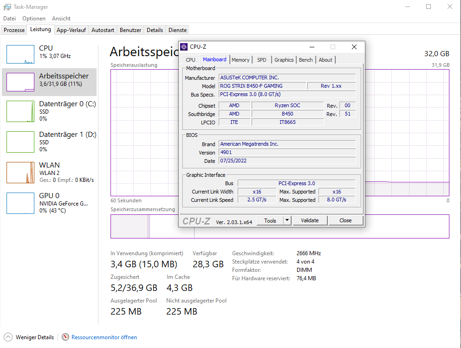Click the Max. Supported 8.0 GT/s field

337,200
